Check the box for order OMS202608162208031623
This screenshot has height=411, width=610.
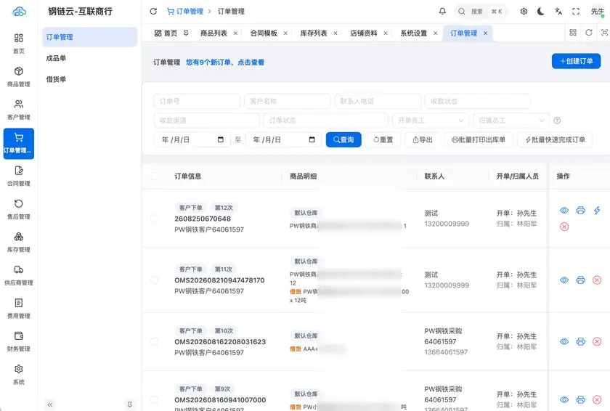tap(155, 341)
